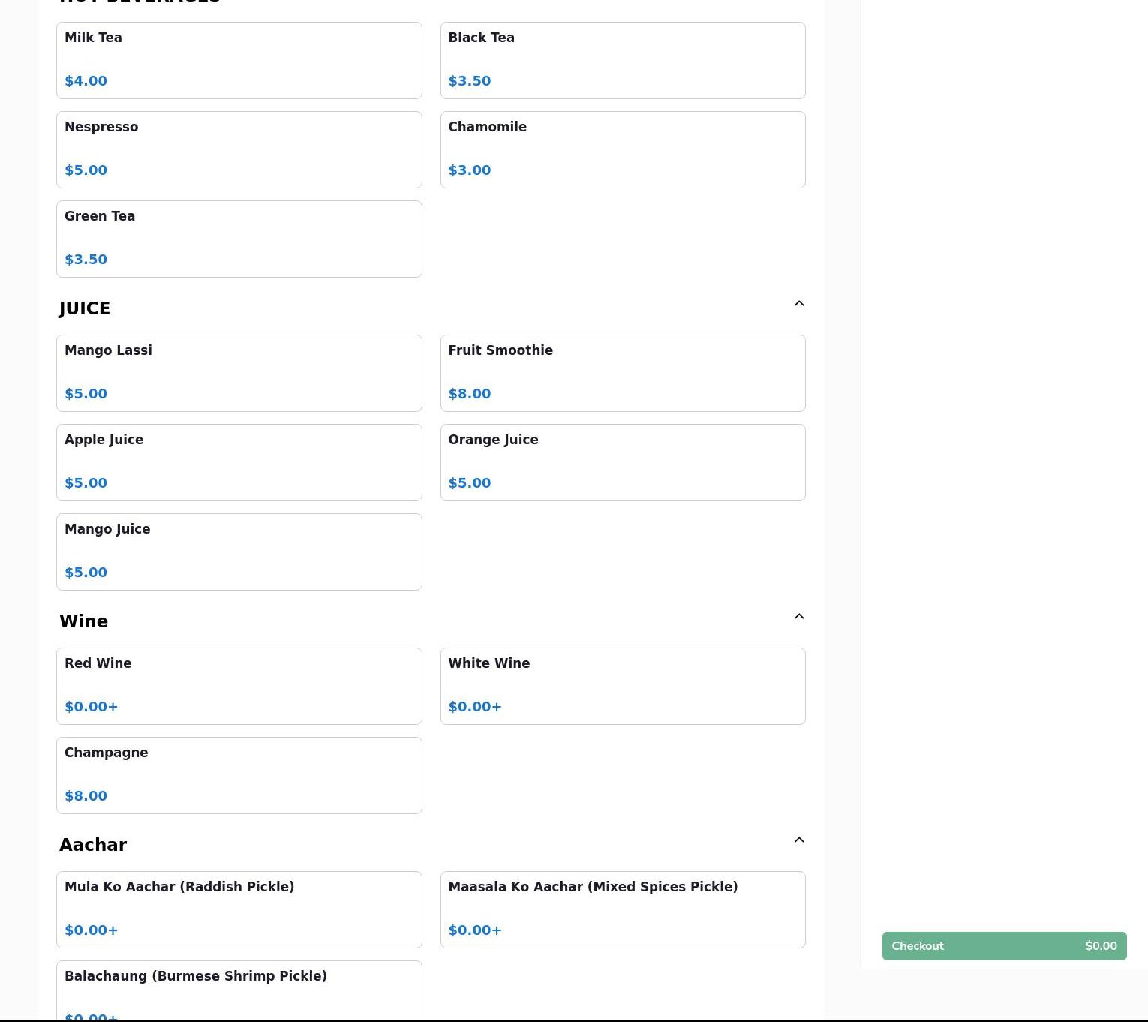Image resolution: width=1148 pixels, height=1022 pixels.
Task: Collapse the Wine section chevron
Action: [798, 617]
